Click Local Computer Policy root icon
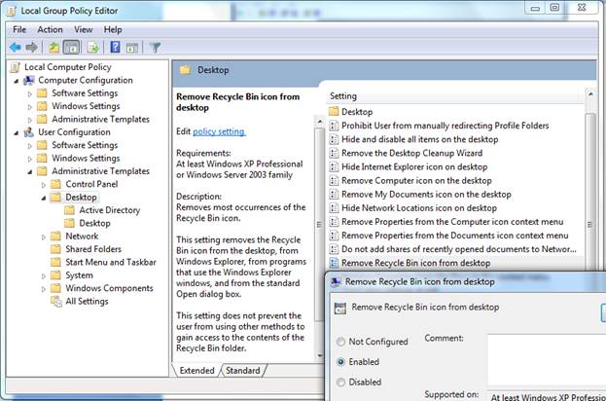Screen dimensions: 606x401 15,67
